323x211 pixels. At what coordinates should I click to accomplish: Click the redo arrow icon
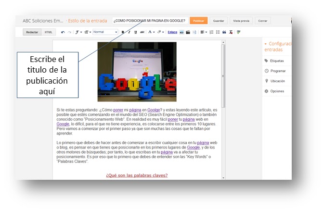point(70,32)
